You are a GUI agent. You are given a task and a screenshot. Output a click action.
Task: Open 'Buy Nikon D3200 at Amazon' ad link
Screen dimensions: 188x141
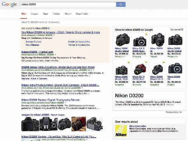click(61, 32)
